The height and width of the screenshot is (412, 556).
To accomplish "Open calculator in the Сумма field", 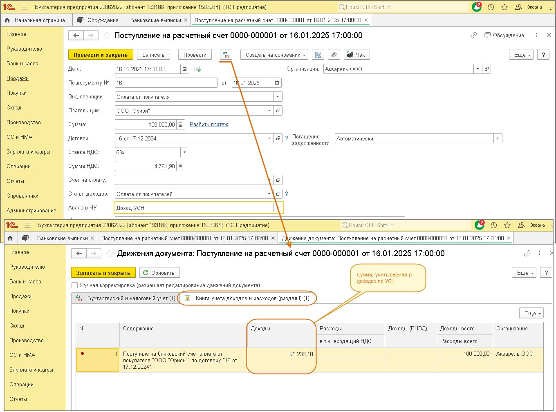I will (x=181, y=125).
